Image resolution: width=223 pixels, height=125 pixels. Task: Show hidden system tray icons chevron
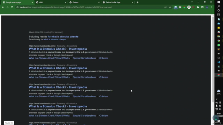[217, 99]
